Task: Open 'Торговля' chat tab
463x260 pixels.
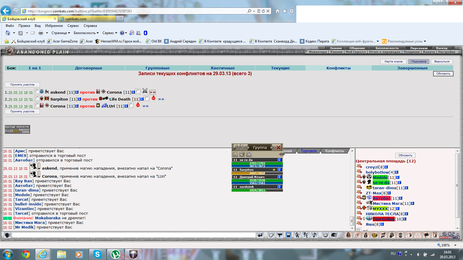Action: coord(308,151)
